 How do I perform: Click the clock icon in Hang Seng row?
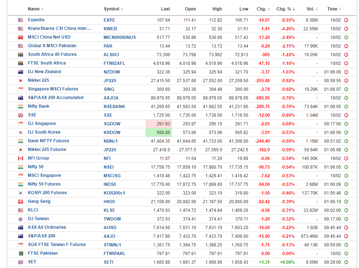coord(346,202)
